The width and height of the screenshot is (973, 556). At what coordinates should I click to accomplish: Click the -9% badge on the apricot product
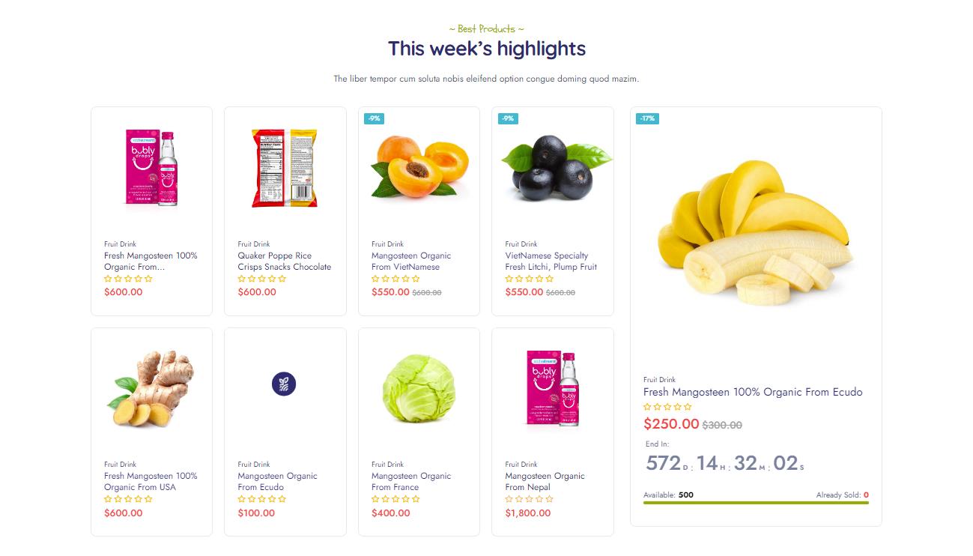pos(374,118)
